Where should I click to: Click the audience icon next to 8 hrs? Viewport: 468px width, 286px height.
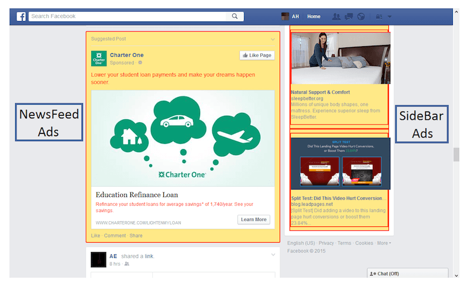pos(127,264)
